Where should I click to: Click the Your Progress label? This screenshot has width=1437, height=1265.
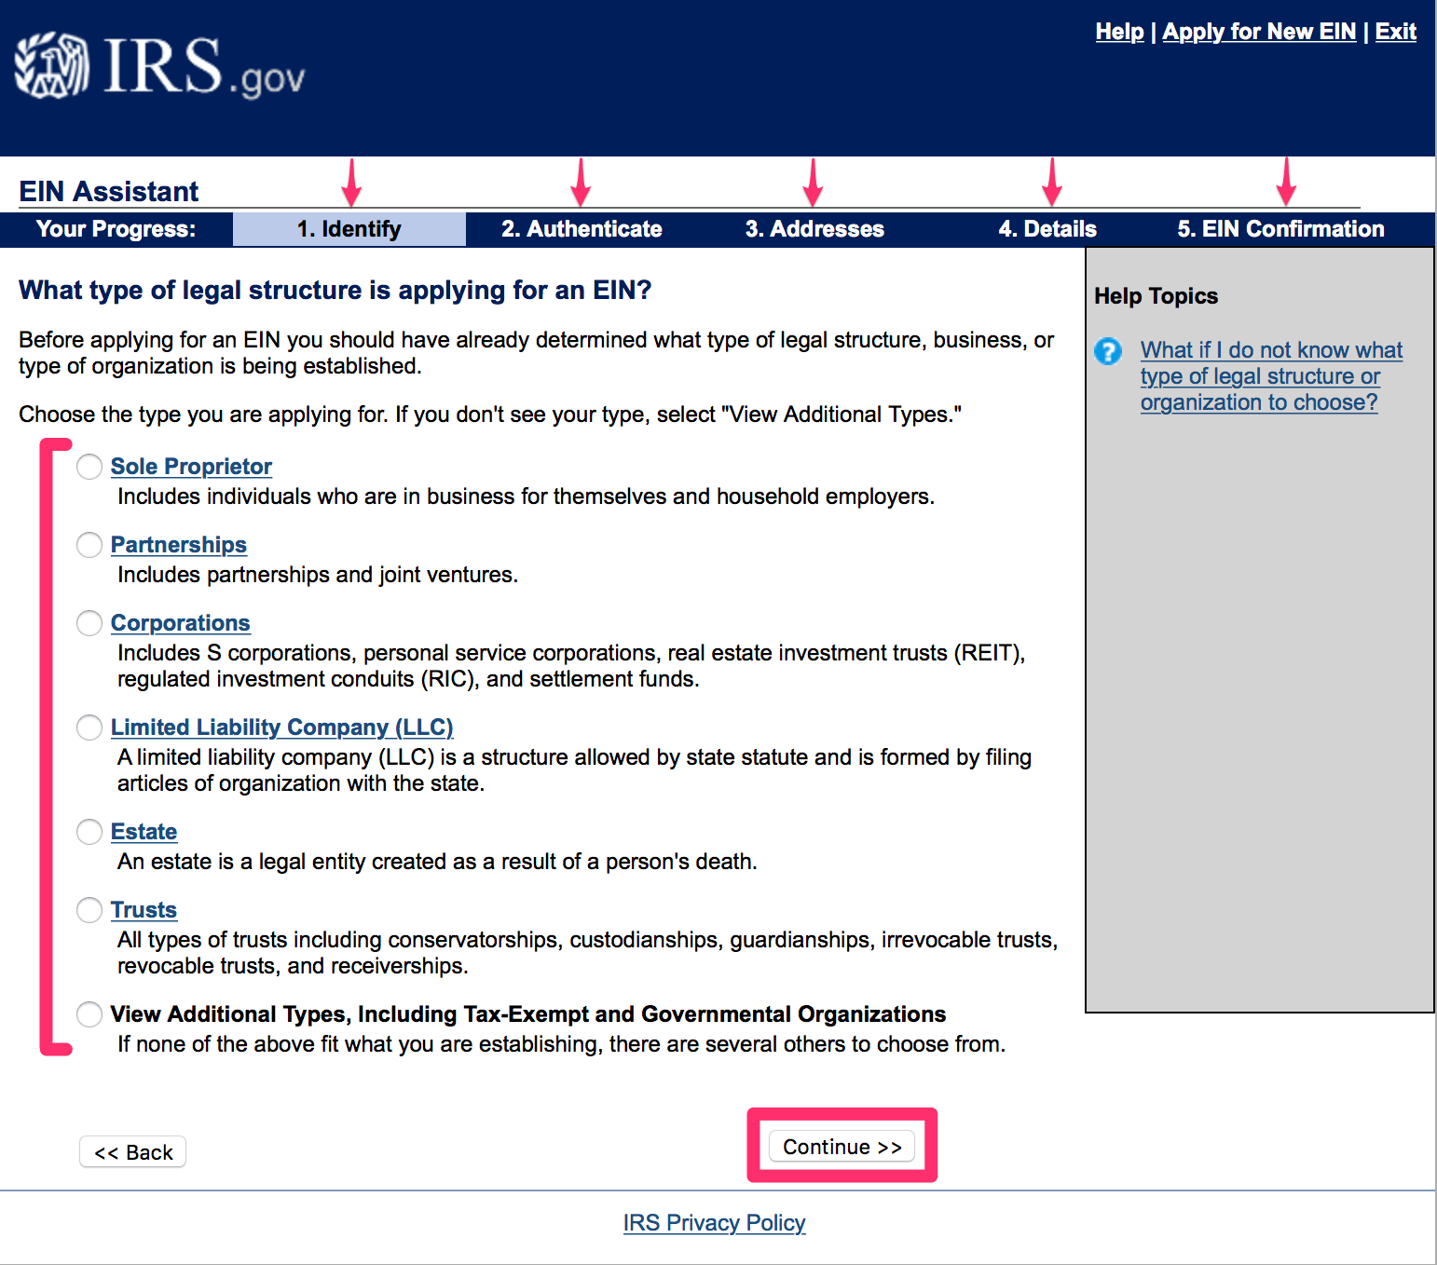(x=116, y=229)
